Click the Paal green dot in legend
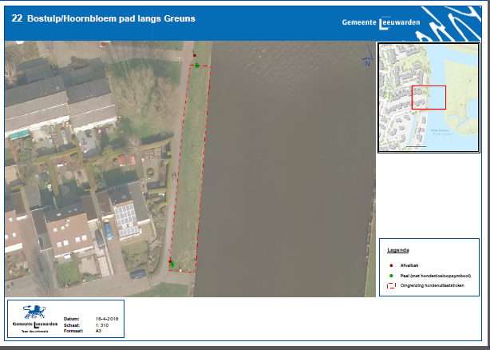 390,274
